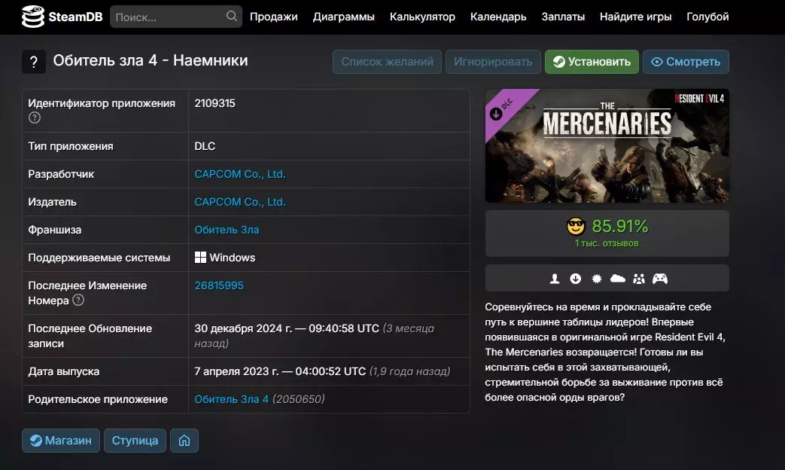Click the Steam Cloud icon
The width and height of the screenshot is (785, 470).
pos(618,279)
